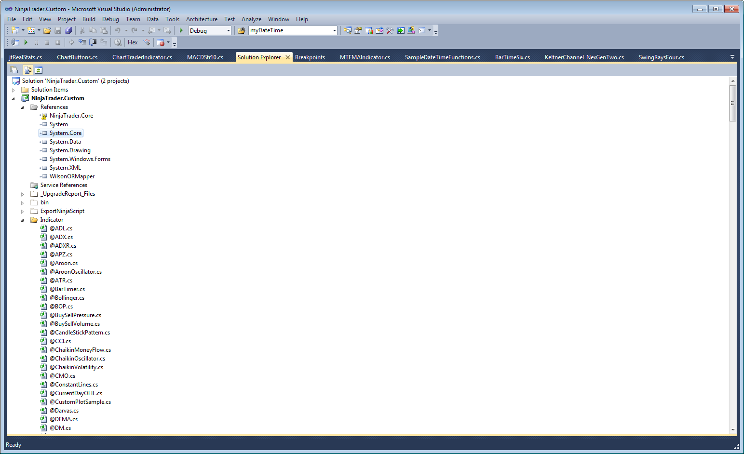Select the WilsonORMapper reference
The width and height of the screenshot is (744, 454).
(72, 176)
